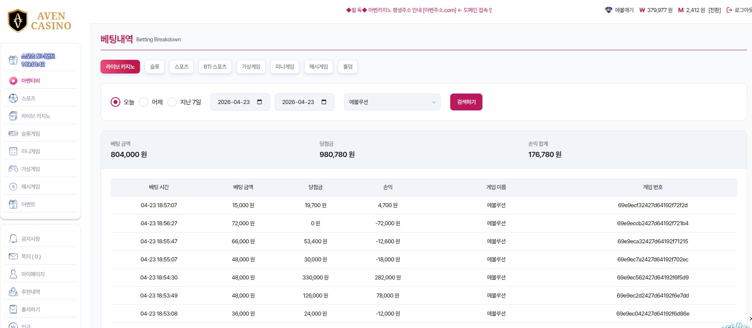This screenshot has height=328, width=752.
Task: Open the start date calendar picker
Action: 260,102
